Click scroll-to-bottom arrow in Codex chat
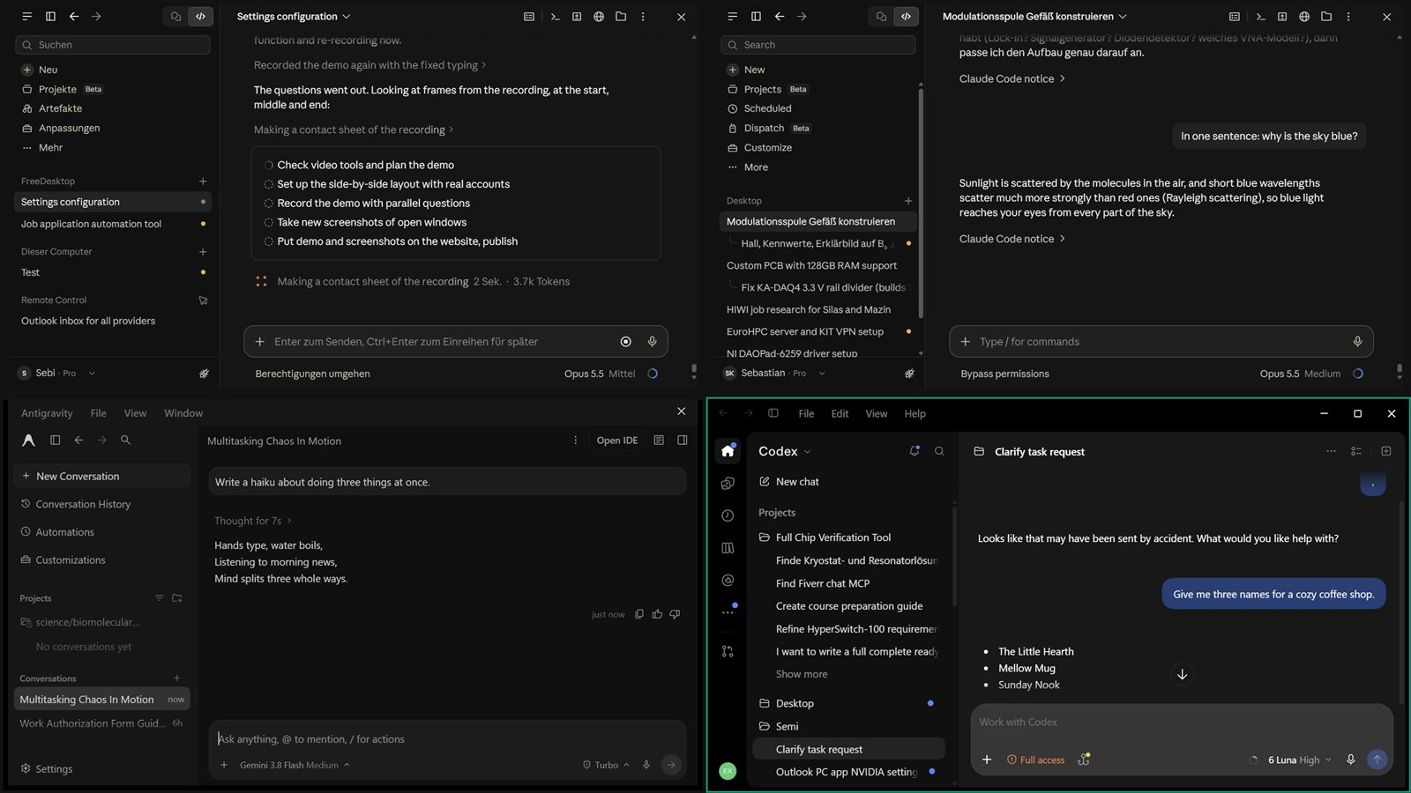The image size is (1411, 793). 1182,674
